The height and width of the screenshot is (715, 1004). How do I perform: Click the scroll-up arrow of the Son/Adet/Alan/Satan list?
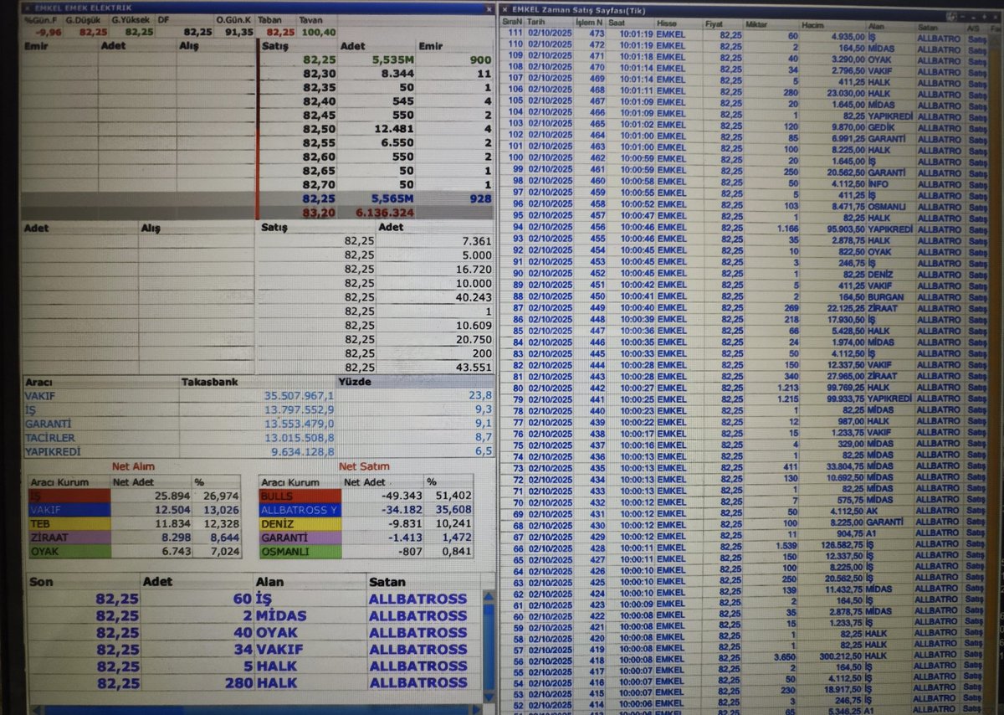click(x=489, y=597)
